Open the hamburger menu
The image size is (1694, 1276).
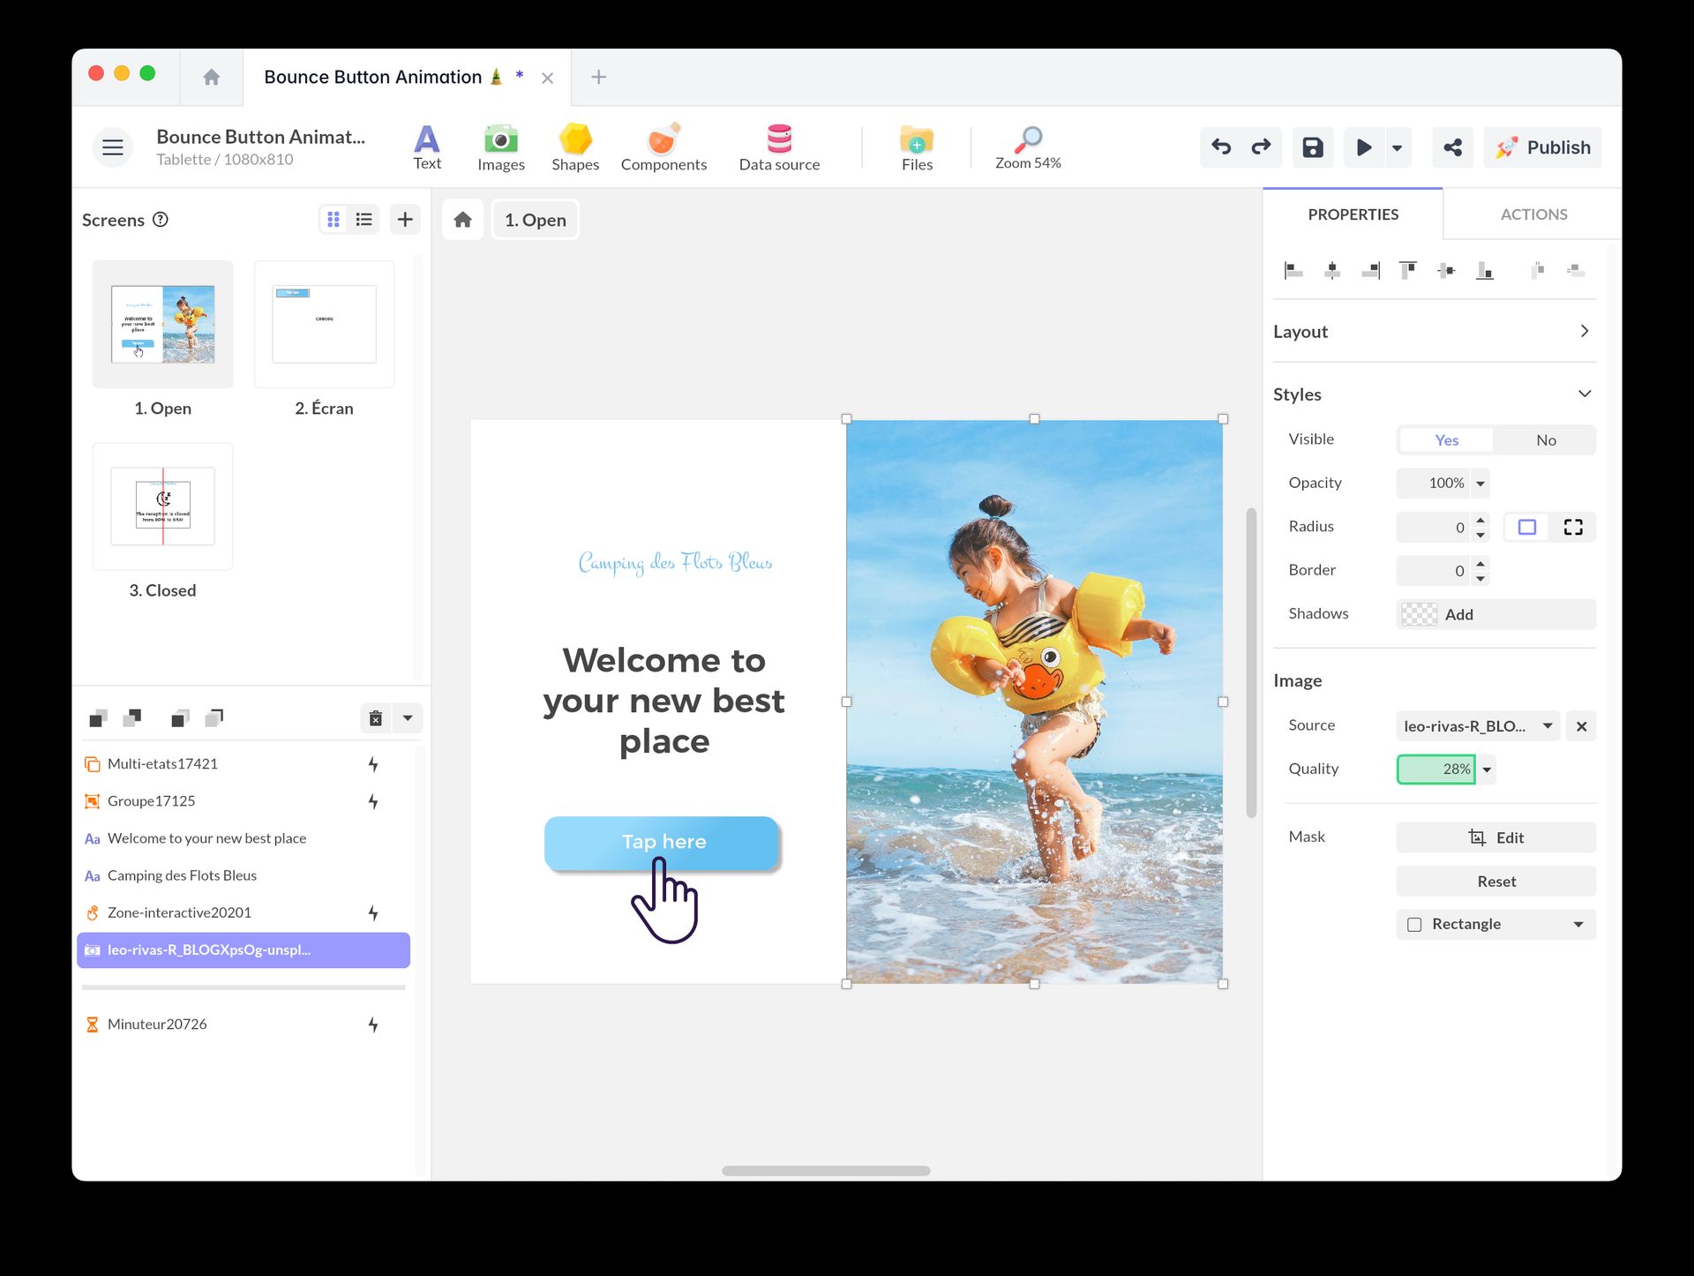pyautogui.click(x=112, y=146)
